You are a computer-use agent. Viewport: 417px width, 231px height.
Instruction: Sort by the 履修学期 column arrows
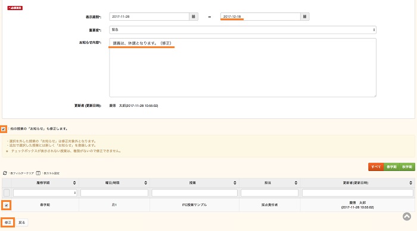[x=74, y=183]
